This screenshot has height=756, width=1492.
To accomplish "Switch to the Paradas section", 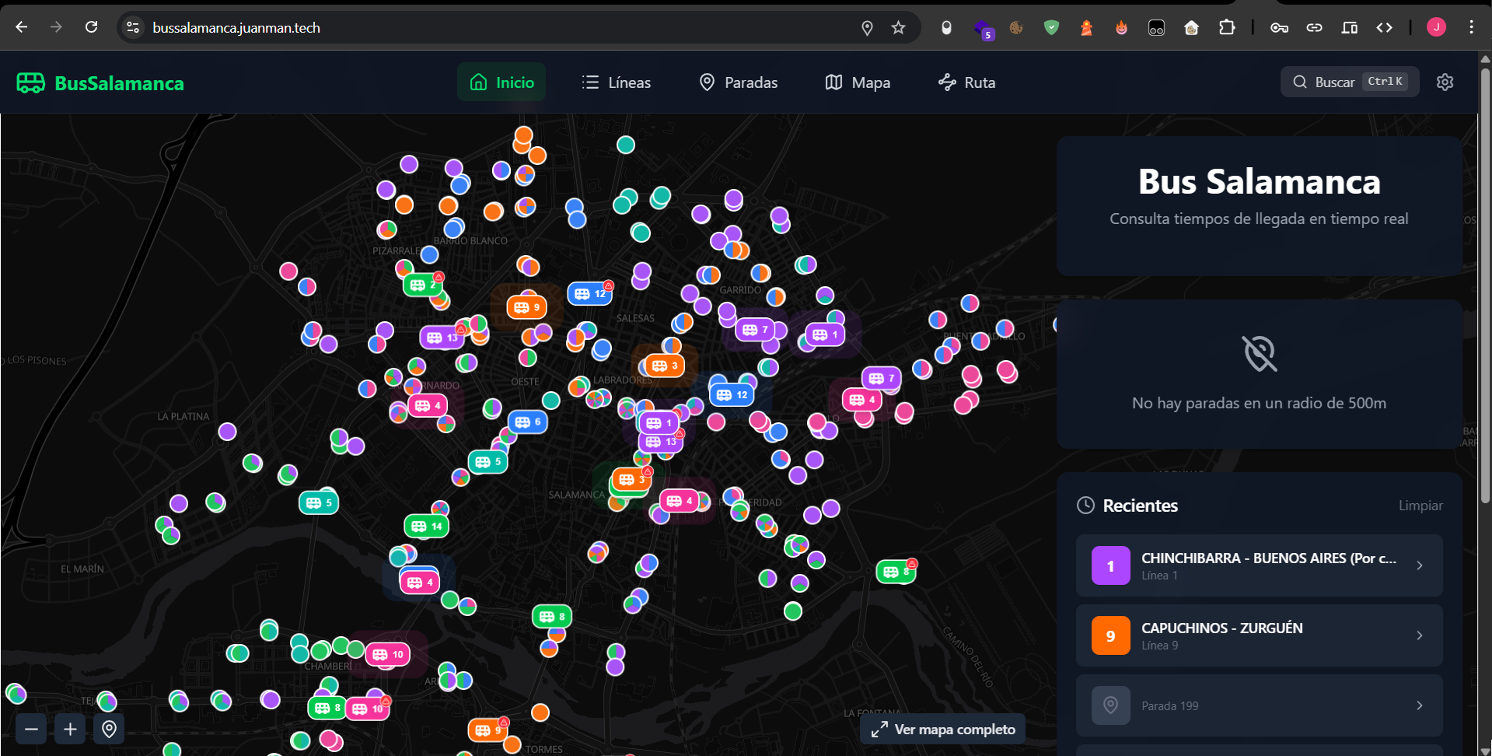I will [x=738, y=82].
